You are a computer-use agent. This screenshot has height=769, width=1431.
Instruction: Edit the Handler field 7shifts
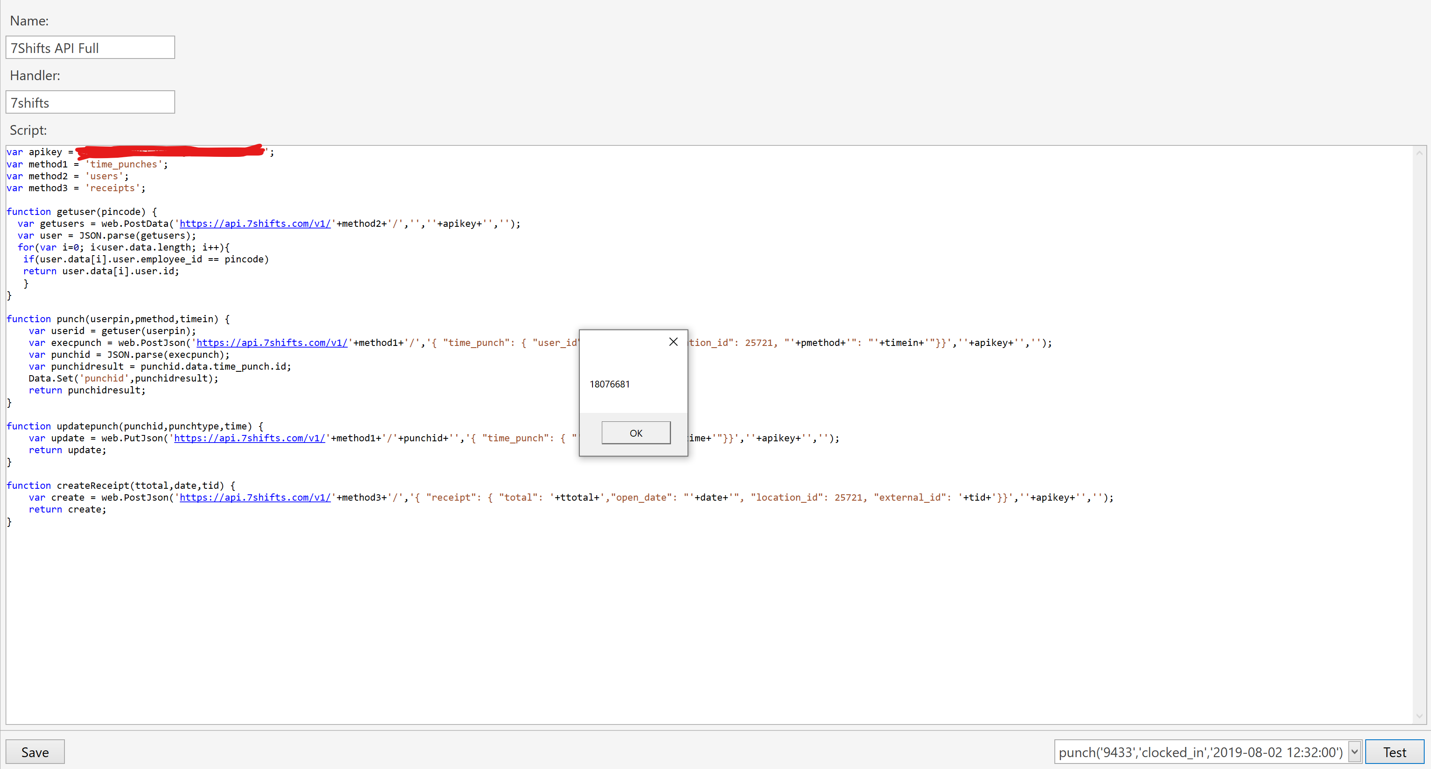pos(90,102)
